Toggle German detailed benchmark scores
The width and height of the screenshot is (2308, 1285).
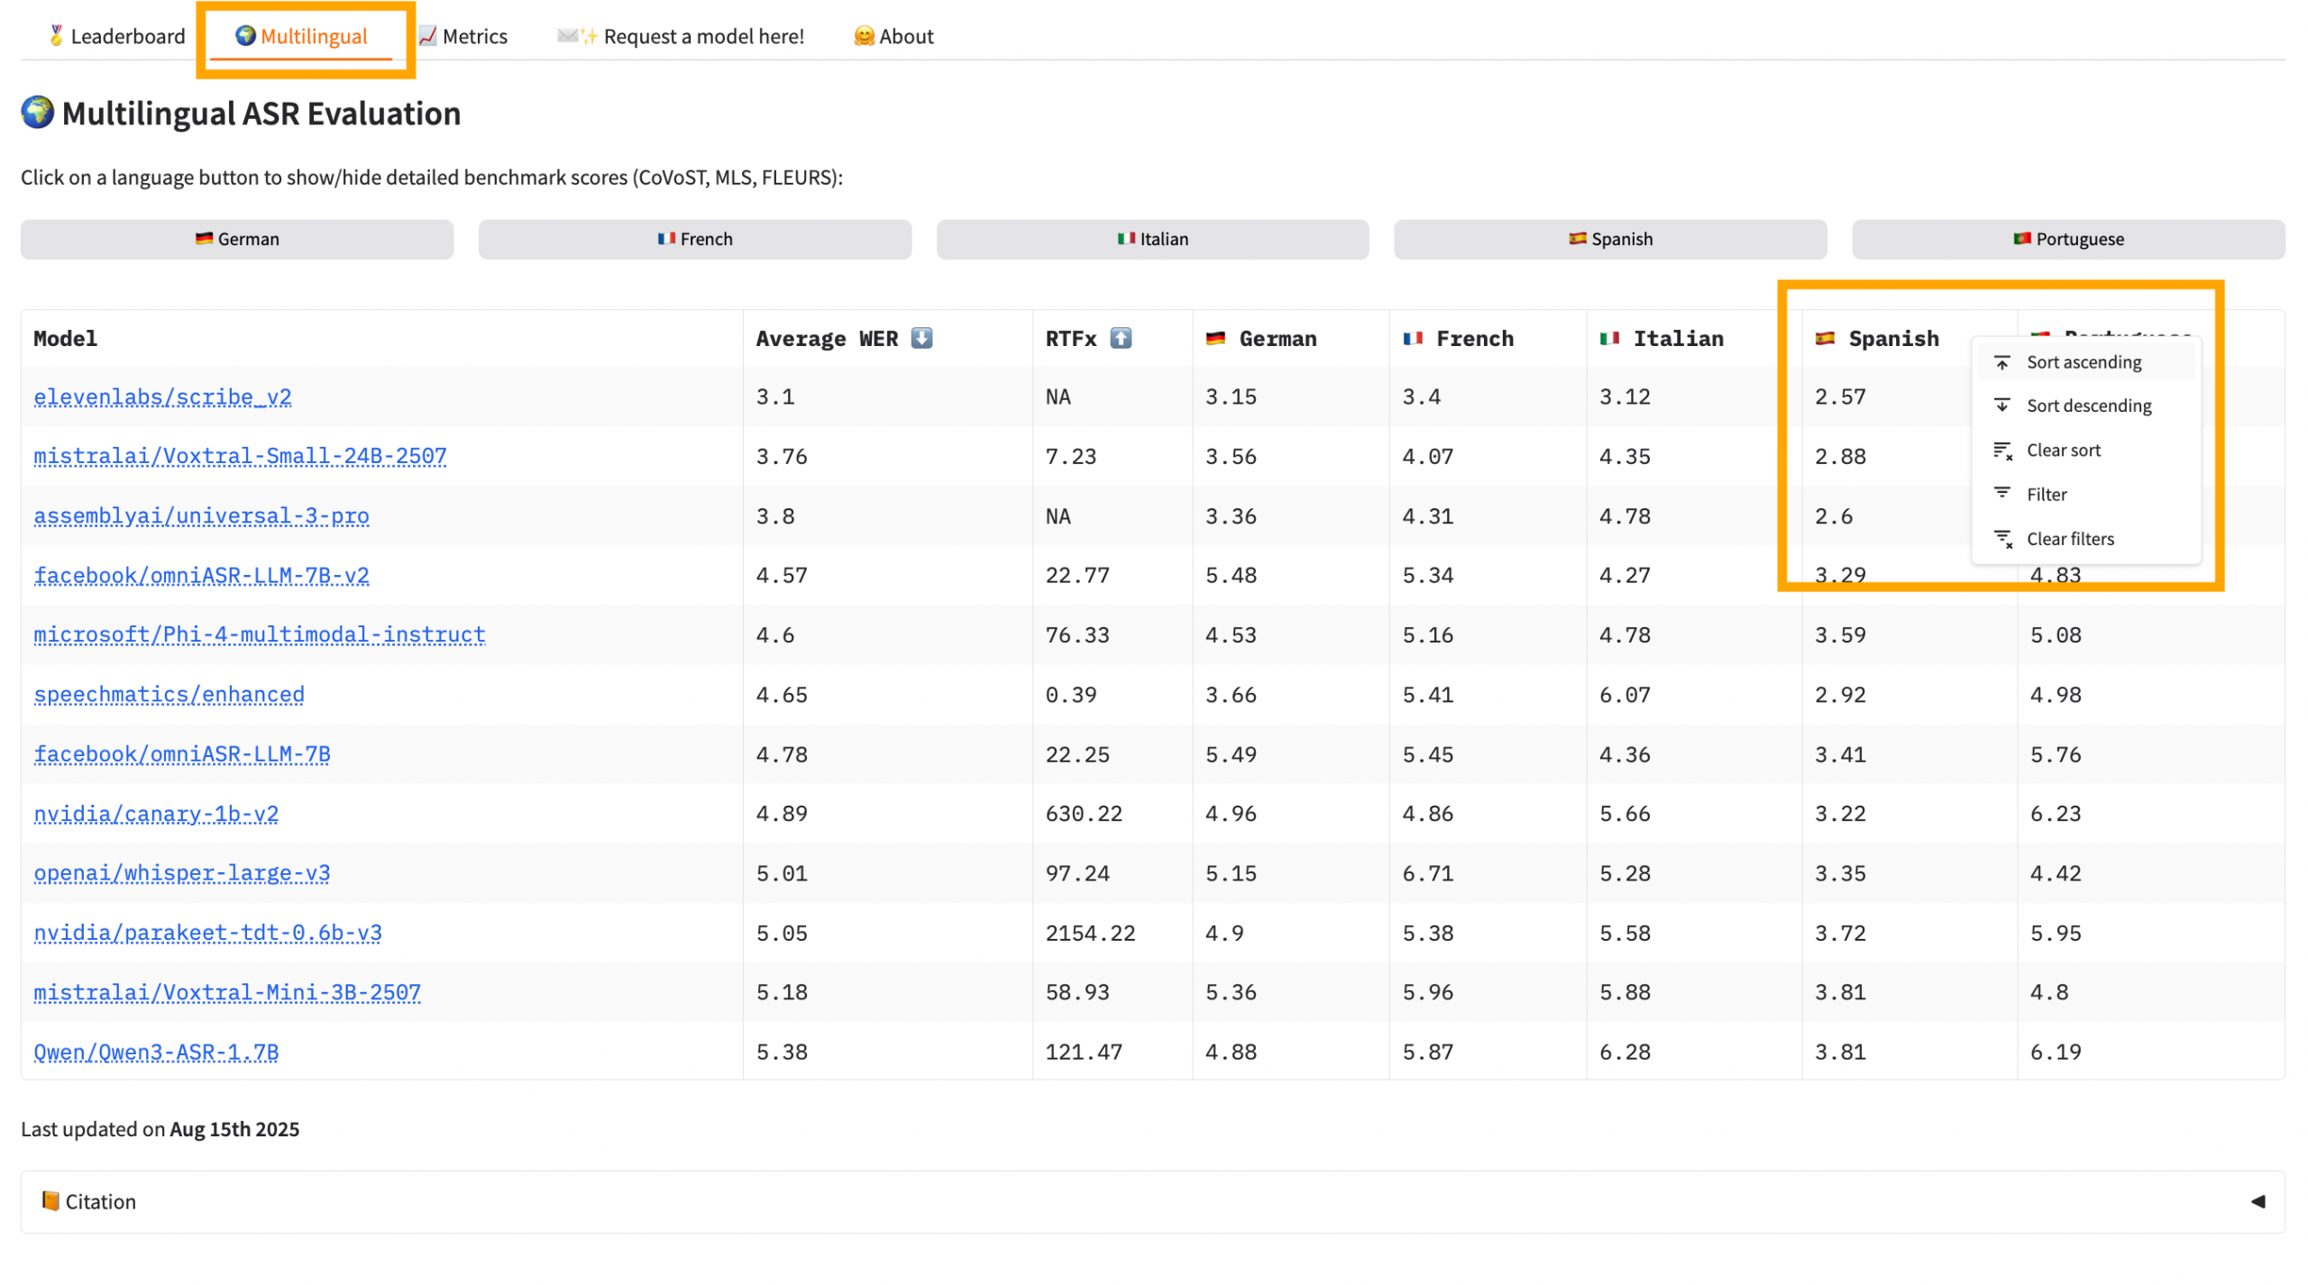pyautogui.click(x=237, y=240)
